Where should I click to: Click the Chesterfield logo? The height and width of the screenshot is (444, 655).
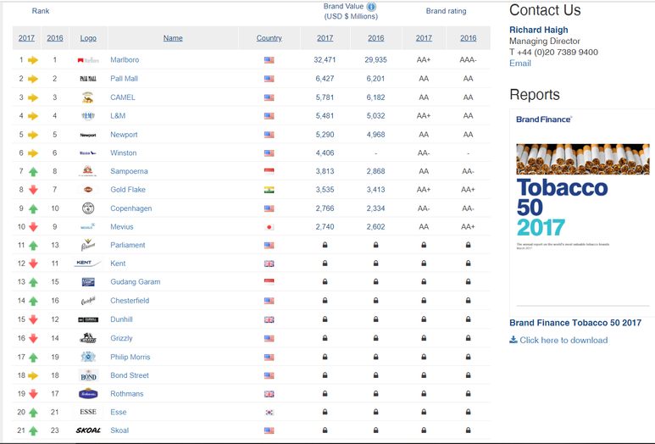(88, 301)
